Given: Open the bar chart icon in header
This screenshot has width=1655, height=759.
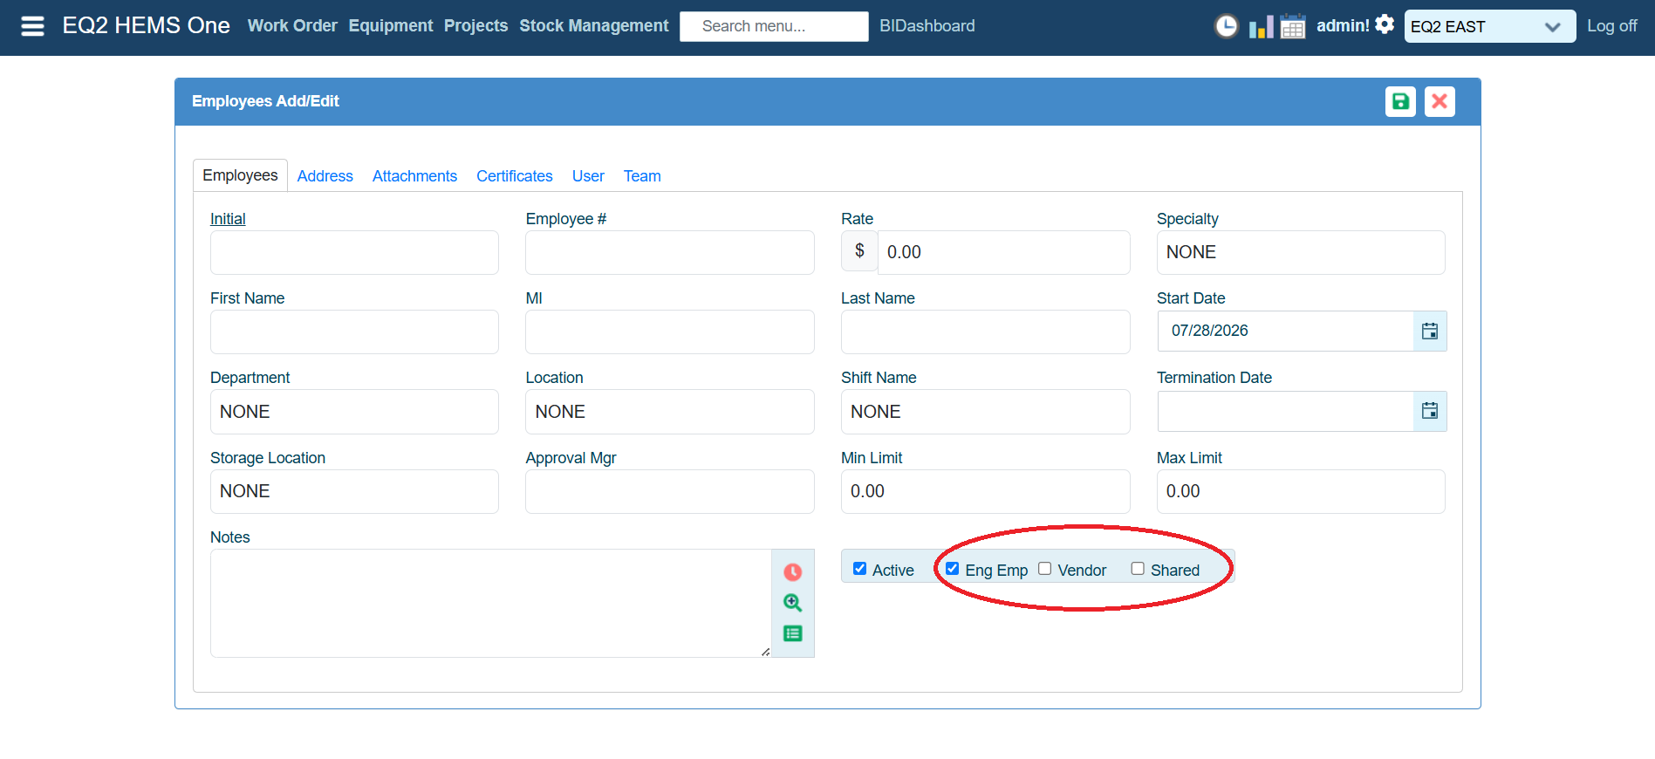Looking at the screenshot, I should coord(1261,27).
